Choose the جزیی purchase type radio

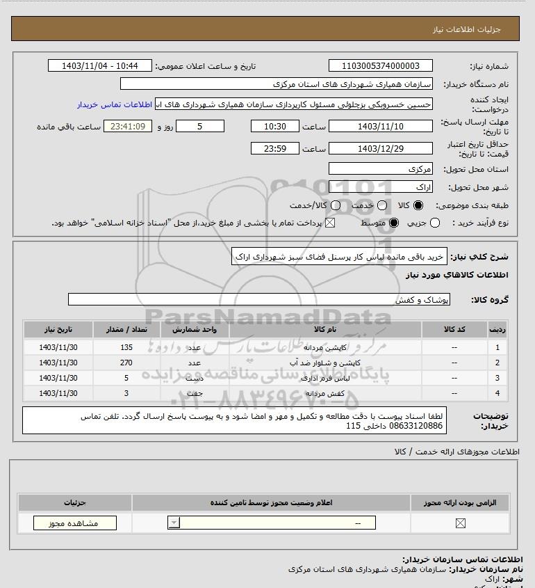click(435, 223)
